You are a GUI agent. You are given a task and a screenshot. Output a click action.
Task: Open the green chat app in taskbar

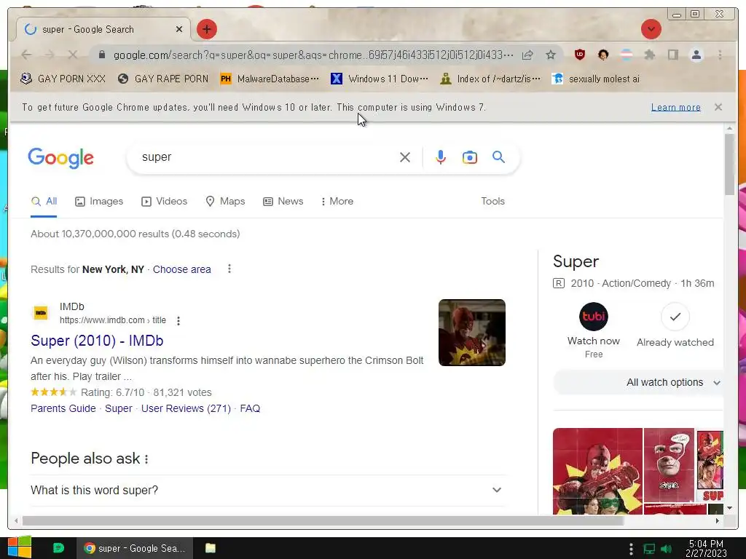(x=58, y=548)
